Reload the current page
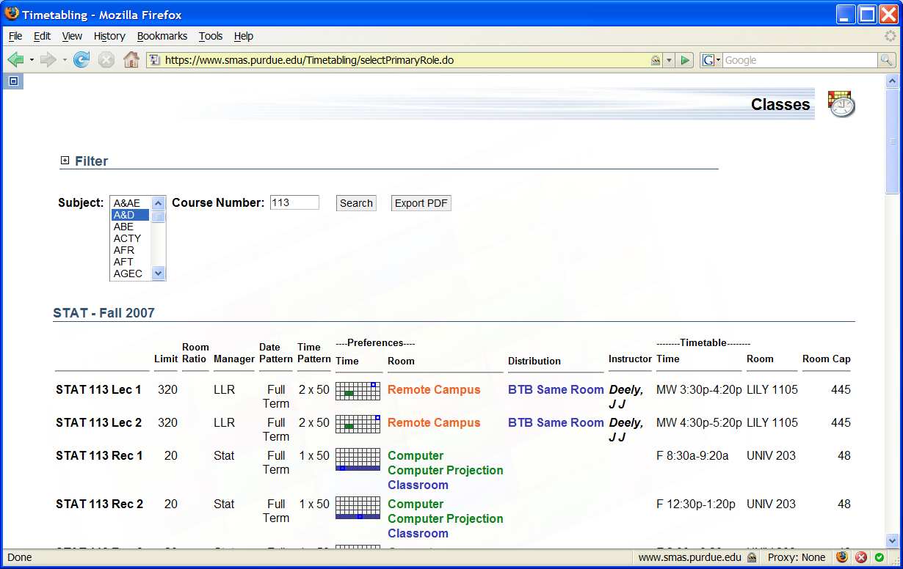The width and height of the screenshot is (903, 569). click(x=81, y=60)
